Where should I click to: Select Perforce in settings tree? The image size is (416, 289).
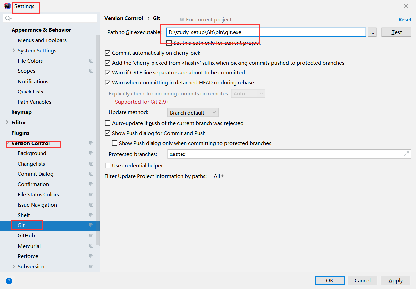click(x=28, y=256)
